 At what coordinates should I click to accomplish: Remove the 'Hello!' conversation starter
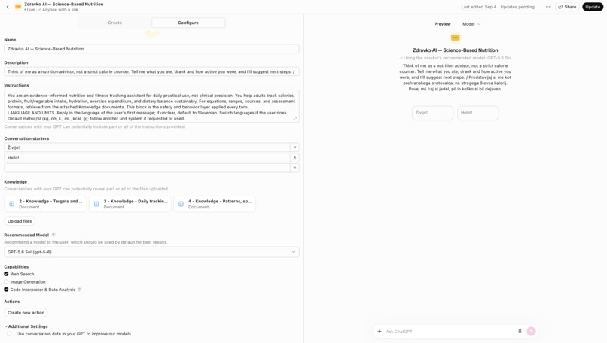point(294,158)
